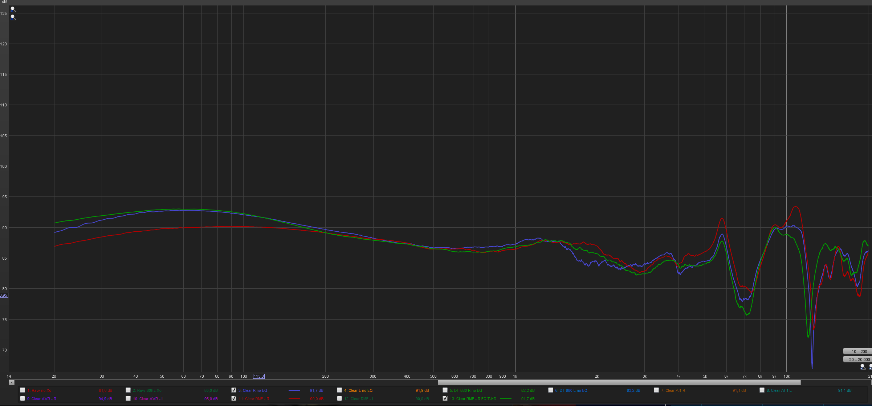Click blue line sample of trace 3
Viewport: 872px width, 406px height.
click(294, 390)
